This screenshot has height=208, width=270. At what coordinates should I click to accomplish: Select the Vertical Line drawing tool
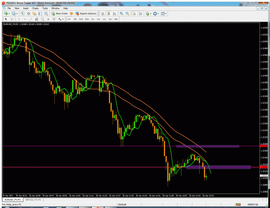click(19, 19)
